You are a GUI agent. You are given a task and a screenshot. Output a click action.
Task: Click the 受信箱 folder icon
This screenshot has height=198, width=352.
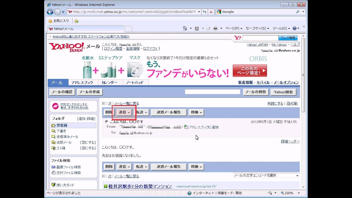53,125
